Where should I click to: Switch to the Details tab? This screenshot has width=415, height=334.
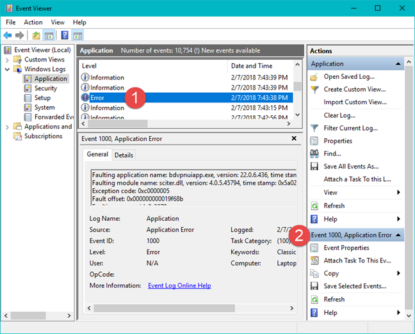[124, 155]
